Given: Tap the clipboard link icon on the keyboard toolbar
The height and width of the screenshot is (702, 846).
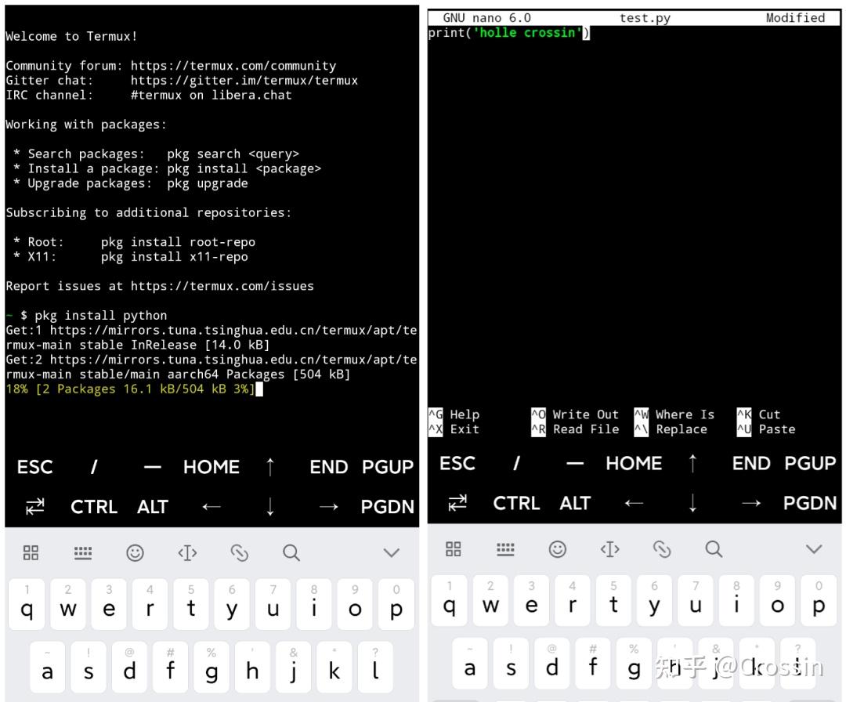Looking at the screenshot, I should [x=240, y=552].
